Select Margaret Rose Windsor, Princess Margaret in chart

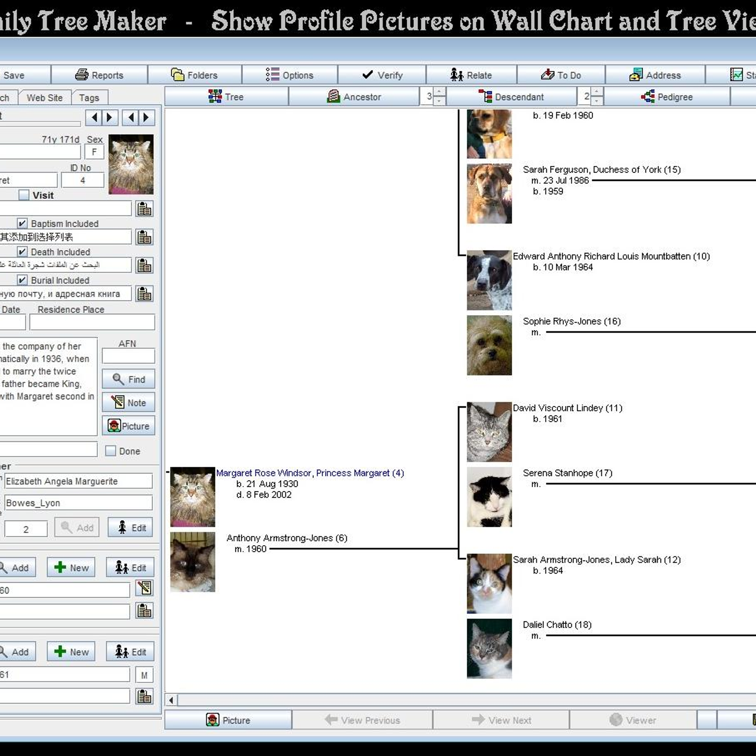pyautogui.click(x=310, y=472)
